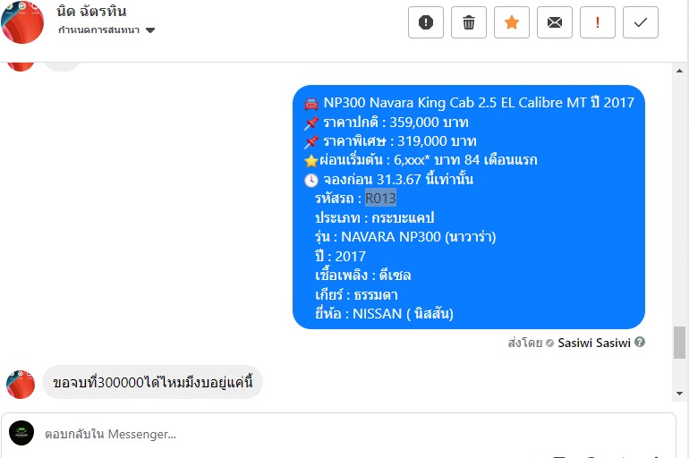Mark conversation unread with envelope icon
689x458 pixels.
pyautogui.click(x=555, y=22)
